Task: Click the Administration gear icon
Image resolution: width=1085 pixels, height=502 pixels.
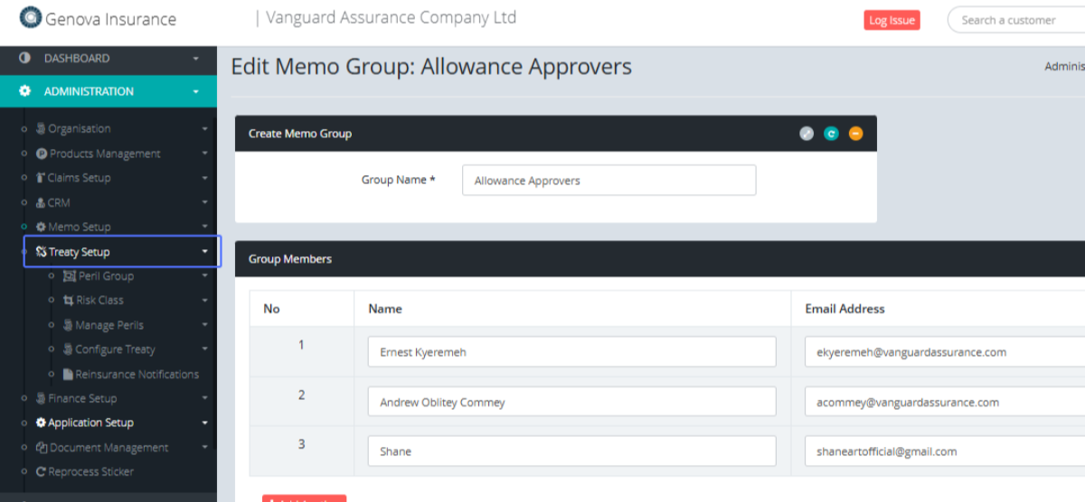Action: 24,91
